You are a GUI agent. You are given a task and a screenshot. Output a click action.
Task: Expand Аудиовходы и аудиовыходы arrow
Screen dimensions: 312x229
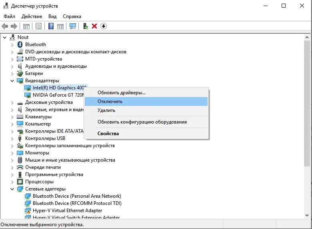click(12, 67)
